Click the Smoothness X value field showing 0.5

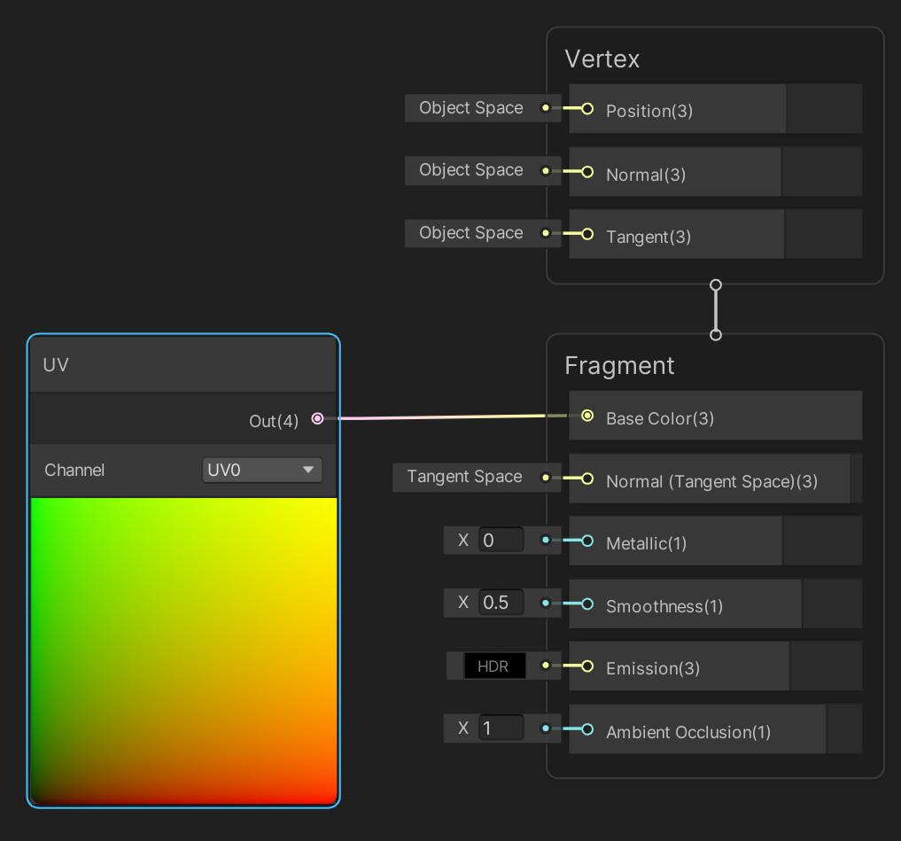pyautogui.click(x=501, y=603)
